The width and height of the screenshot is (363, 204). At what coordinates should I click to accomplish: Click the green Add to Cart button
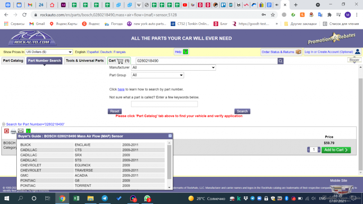[x=336, y=150]
